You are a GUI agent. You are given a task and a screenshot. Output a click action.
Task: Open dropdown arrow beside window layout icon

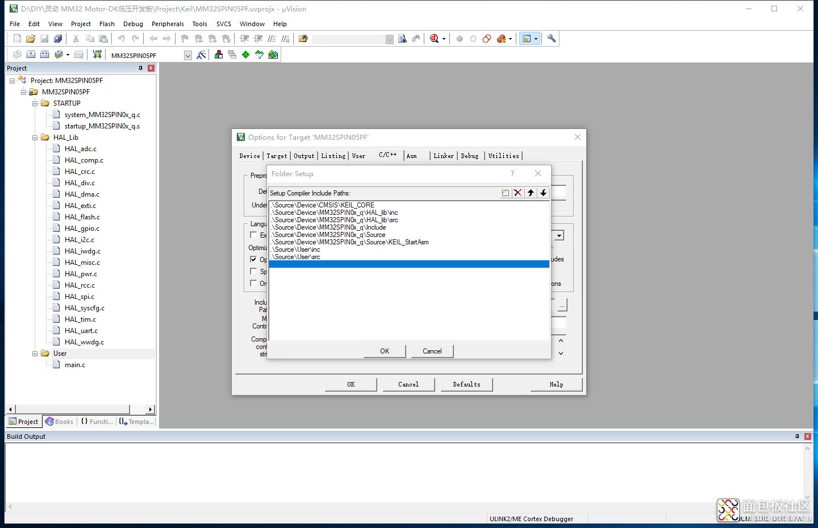[536, 39]
